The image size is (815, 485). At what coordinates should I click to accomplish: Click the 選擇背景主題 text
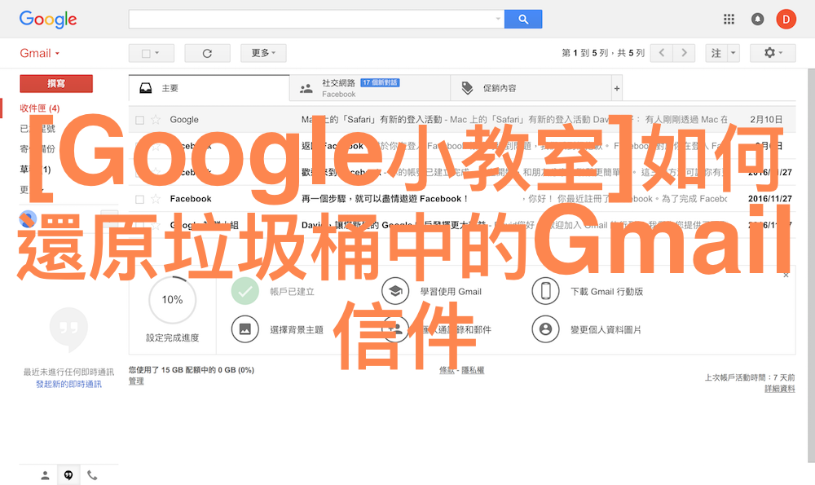[297, 329]
